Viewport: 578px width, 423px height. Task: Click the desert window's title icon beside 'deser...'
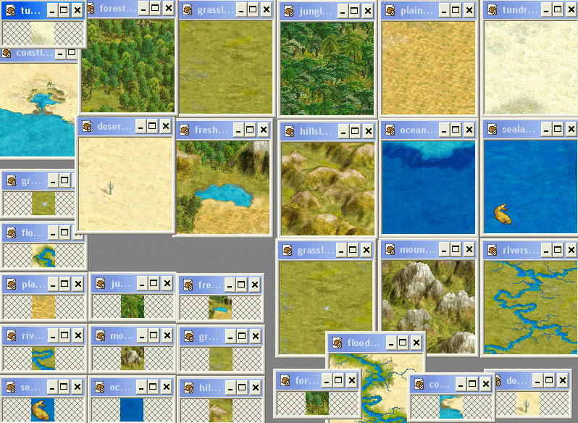[87, 126]
